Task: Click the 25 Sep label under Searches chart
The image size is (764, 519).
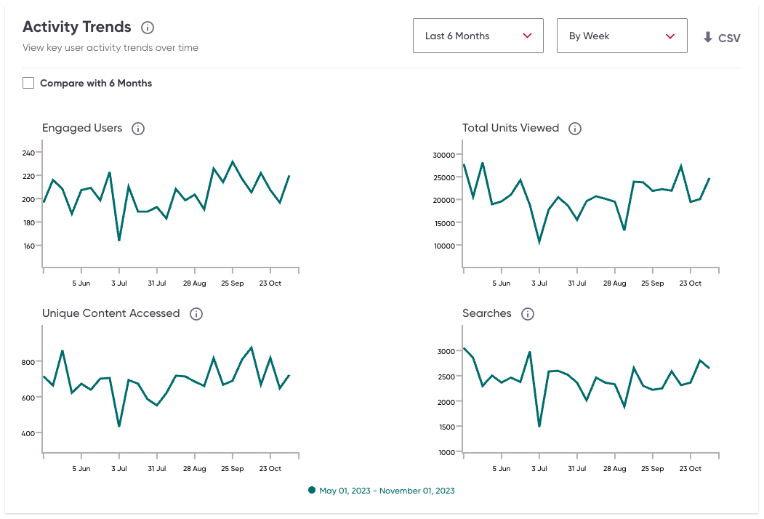Action: (x=653, y=468)
